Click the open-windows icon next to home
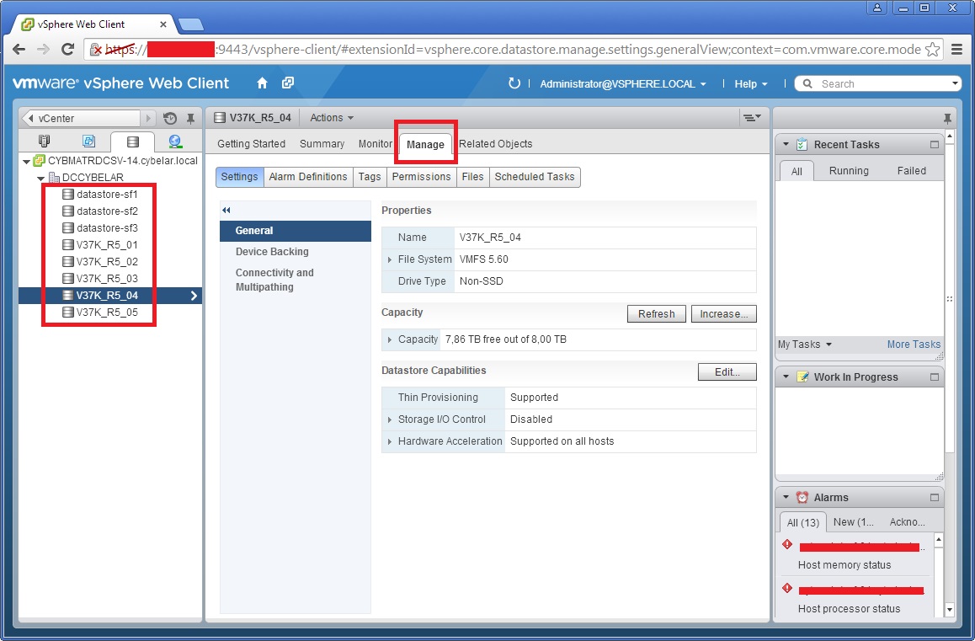Image resolution: width=975 pixels, height=641 pixels. click(288, 83)
